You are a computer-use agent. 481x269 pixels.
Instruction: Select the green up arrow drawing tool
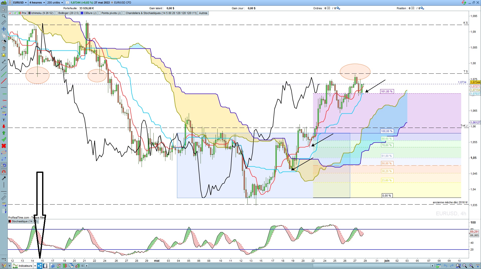4,133
